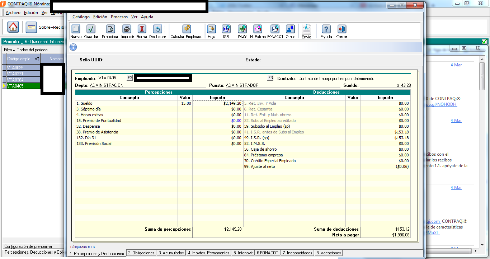The width and height of the screenshot is (490, 259).
Task: Switch to 3. Acumulados tab
Action: (171, 253)
